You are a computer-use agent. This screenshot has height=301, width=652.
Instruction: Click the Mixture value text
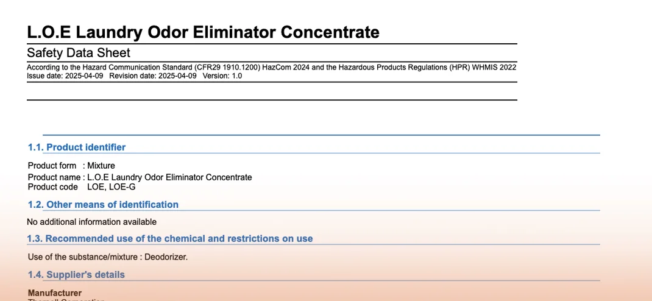(101, 166)
